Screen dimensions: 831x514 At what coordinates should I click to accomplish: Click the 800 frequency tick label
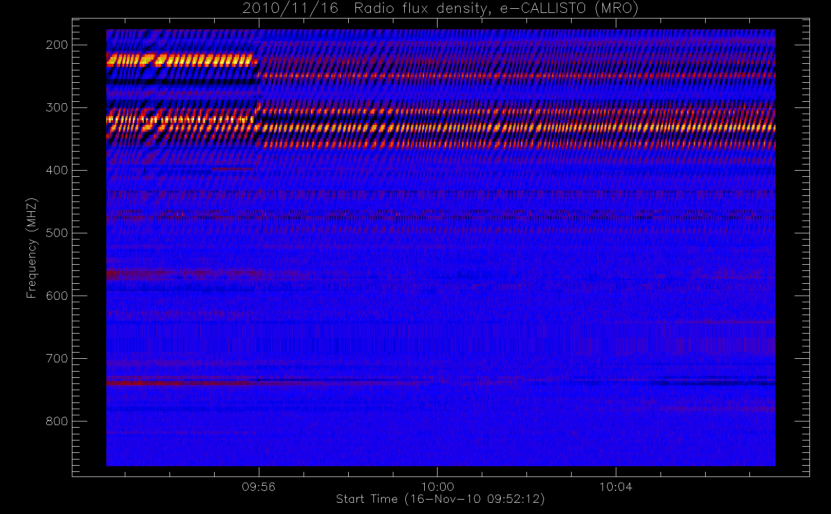click(x=56, y=421)
